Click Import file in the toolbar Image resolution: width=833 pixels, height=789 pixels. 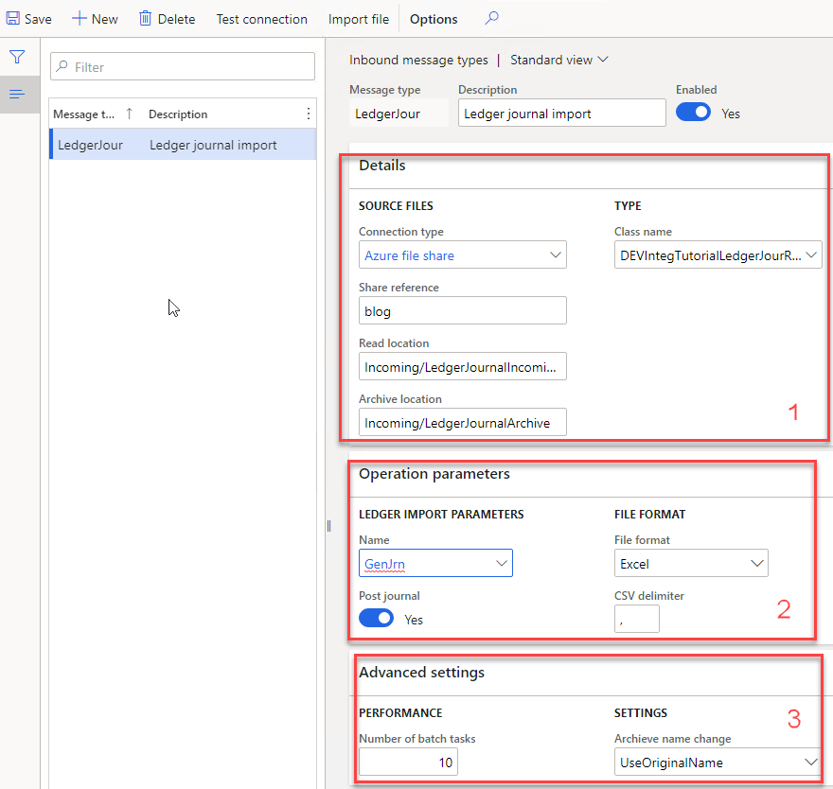pos(359,19)
